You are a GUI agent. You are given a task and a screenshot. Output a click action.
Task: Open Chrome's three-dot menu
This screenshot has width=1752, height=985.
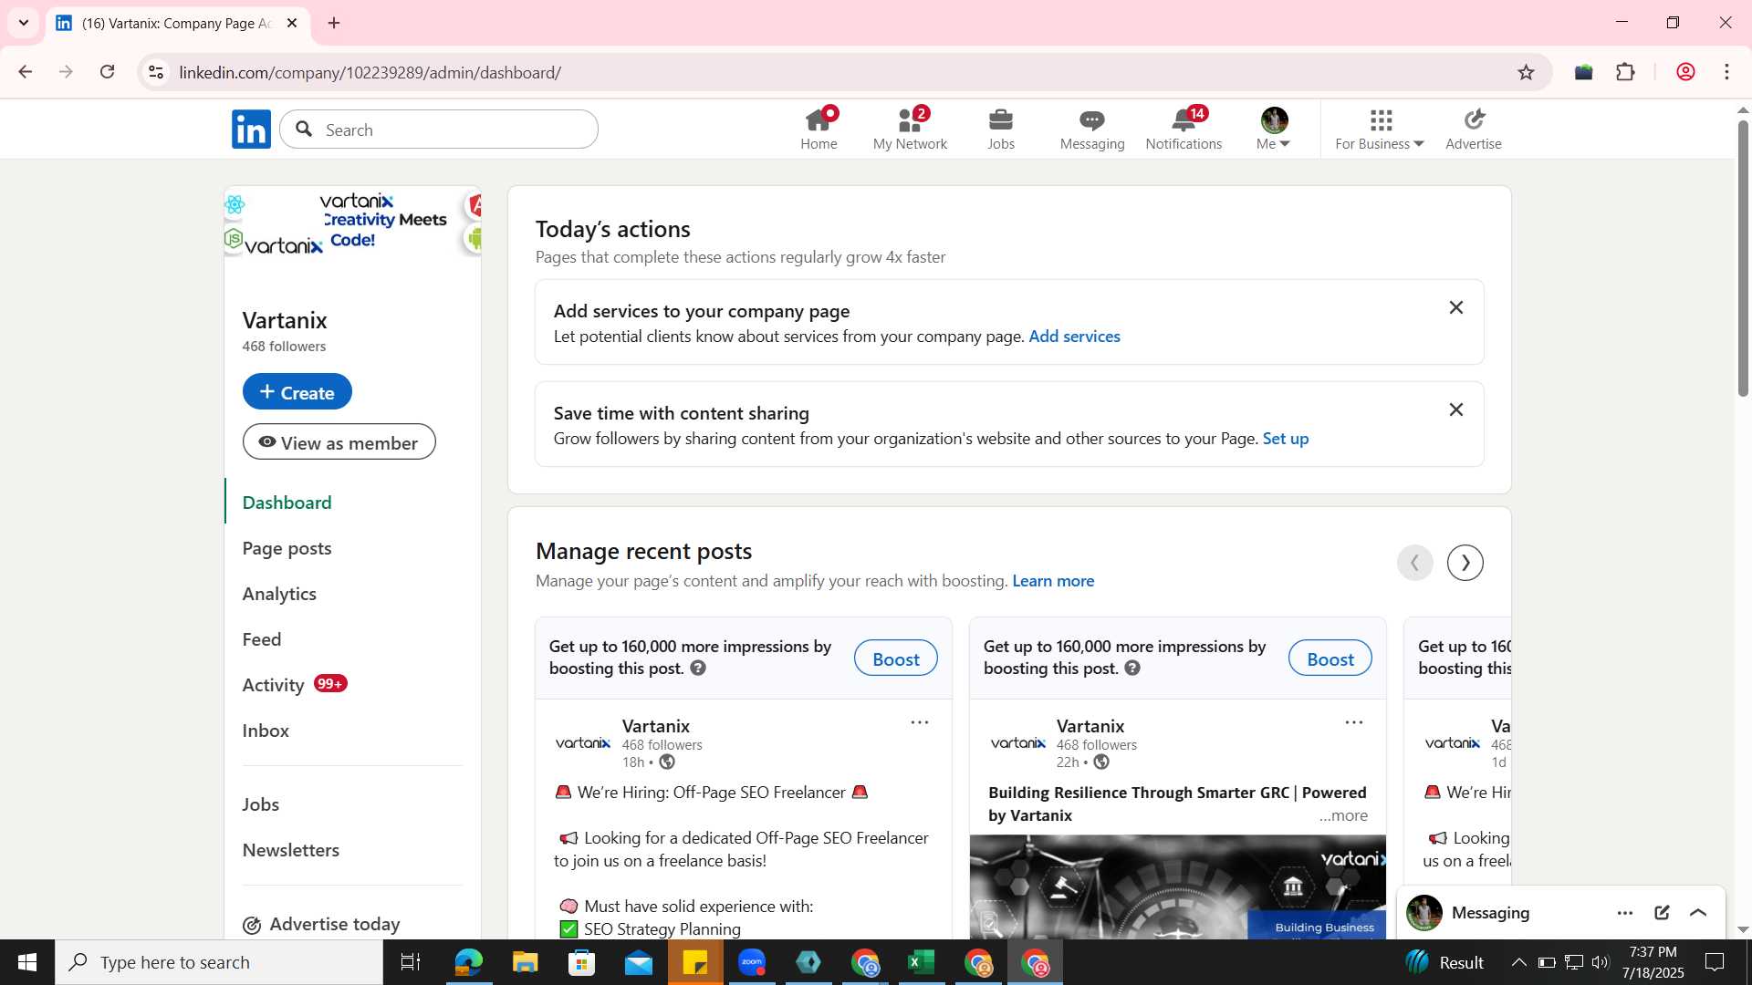1726,72
